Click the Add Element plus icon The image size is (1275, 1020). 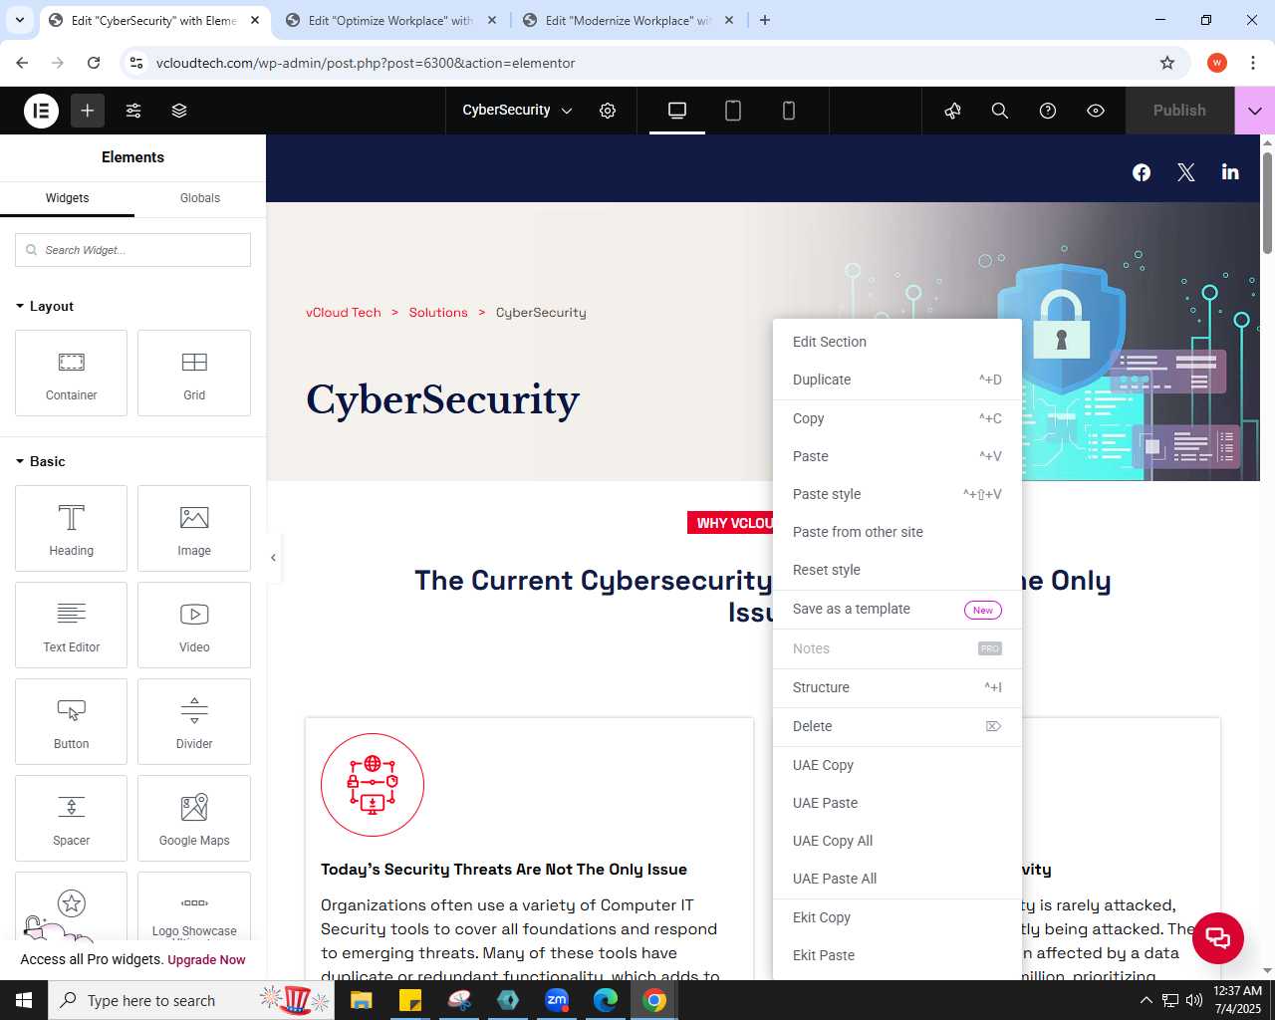[88, 111]
